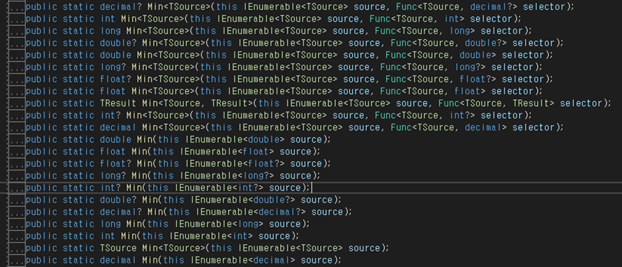Click 'Func<TSource, float>' parameter type text
Screen dimensions: 622x267
(433, 91)
